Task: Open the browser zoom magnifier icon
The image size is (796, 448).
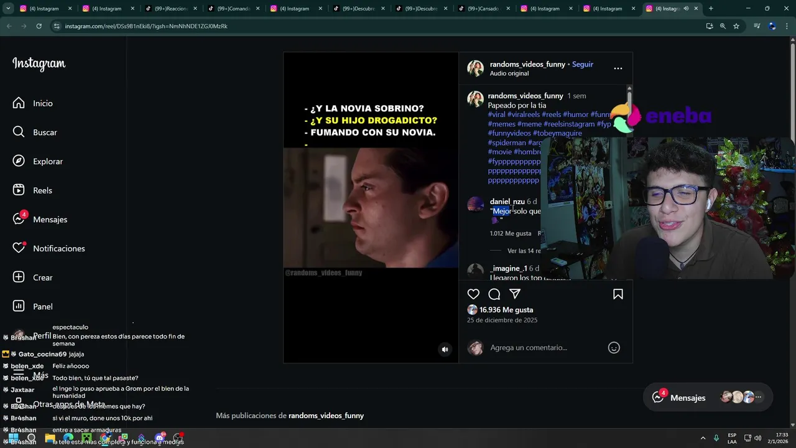Action: (x=723, y=26)
